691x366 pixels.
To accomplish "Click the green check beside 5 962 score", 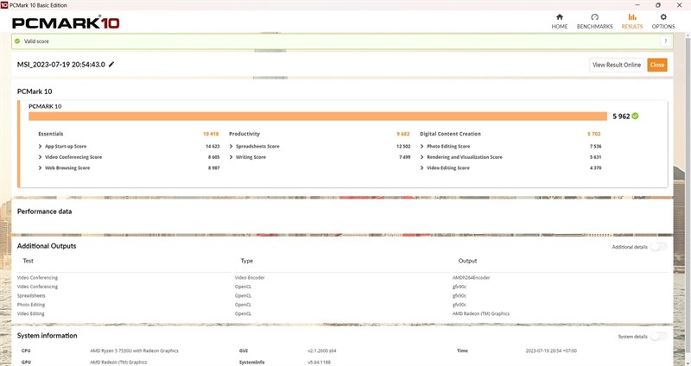I will click(635, 116).
